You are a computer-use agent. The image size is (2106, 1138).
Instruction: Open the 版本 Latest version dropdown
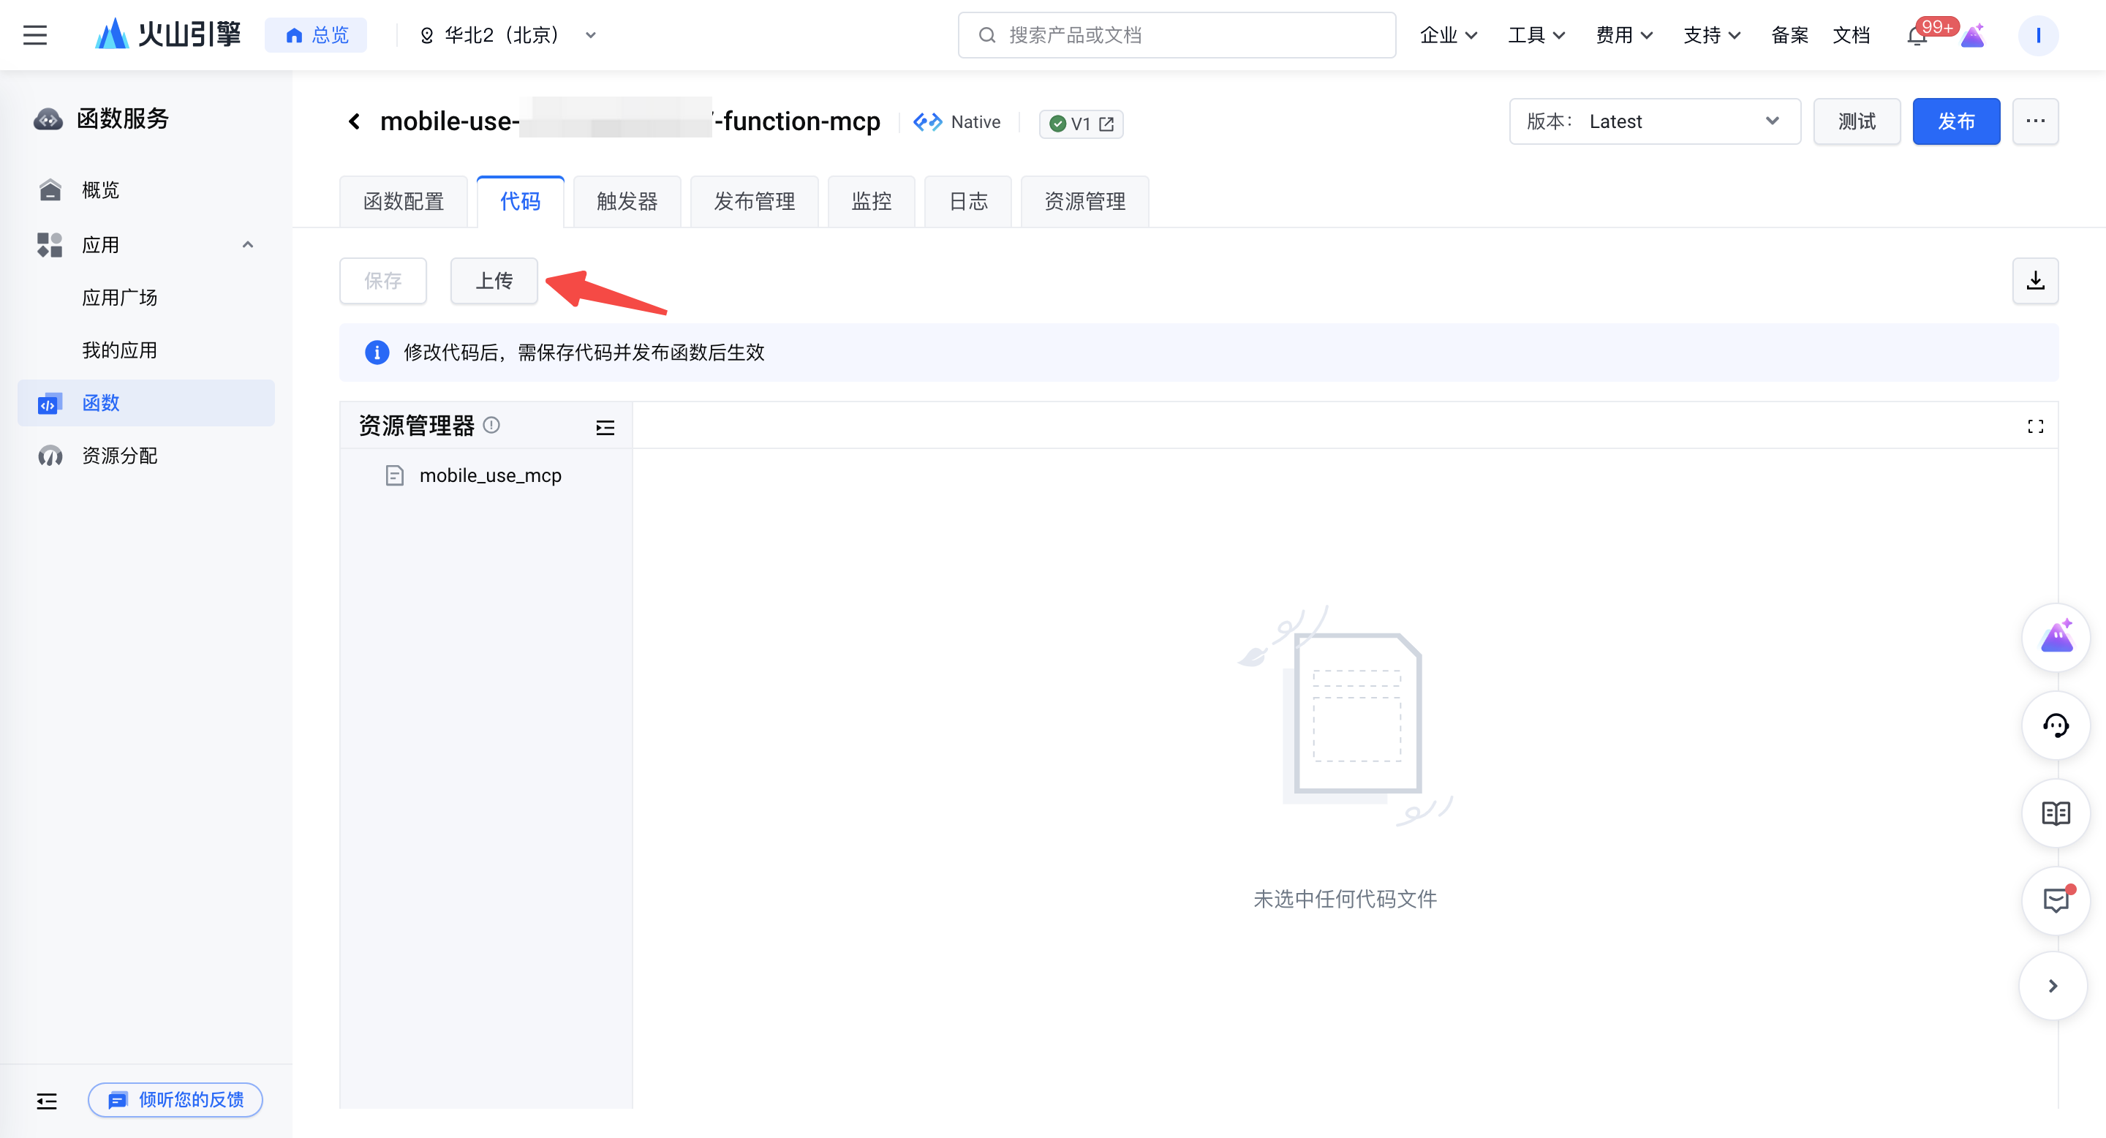1654,121
